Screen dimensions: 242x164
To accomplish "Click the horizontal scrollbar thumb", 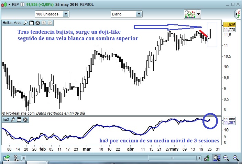I will pyautogui.click(x=172, y=158).
